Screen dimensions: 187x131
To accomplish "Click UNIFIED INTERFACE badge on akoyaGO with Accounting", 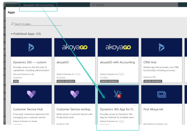I will [109, 81].
